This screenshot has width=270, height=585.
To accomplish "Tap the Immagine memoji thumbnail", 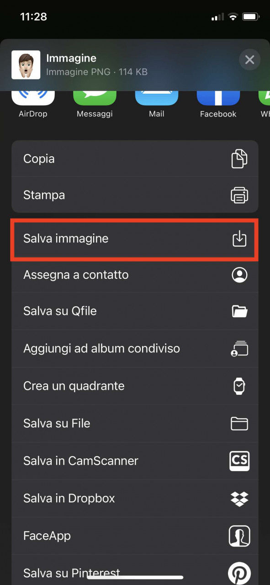I will click(26, 64).
